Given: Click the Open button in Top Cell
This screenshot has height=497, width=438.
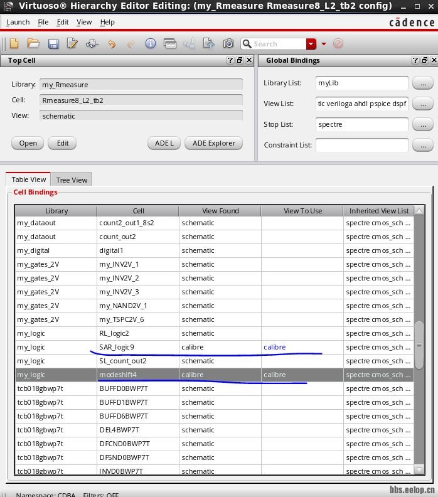Looking at the screenshot, I should [28, 143].
